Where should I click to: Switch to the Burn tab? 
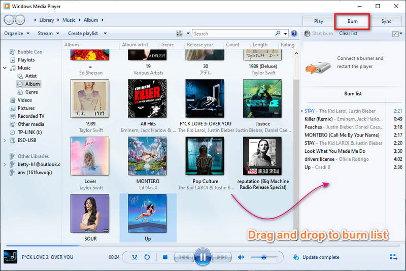(x=352, y=21)
